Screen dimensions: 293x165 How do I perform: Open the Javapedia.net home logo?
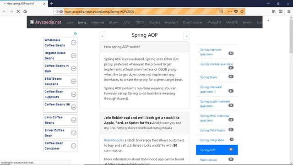[46, 22]
